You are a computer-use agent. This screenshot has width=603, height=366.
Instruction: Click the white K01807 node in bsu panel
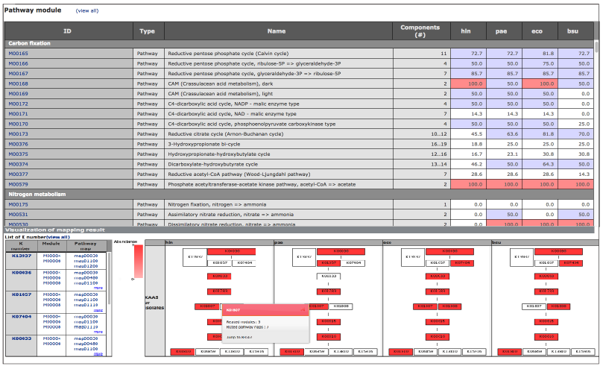534,306
